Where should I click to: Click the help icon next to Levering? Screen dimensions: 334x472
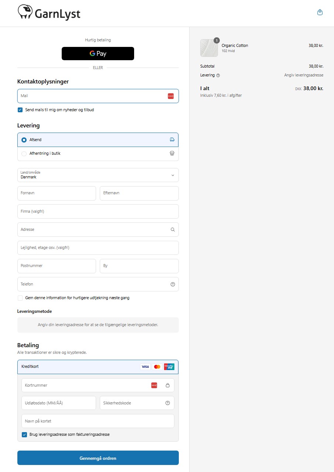tap(218, 75)
